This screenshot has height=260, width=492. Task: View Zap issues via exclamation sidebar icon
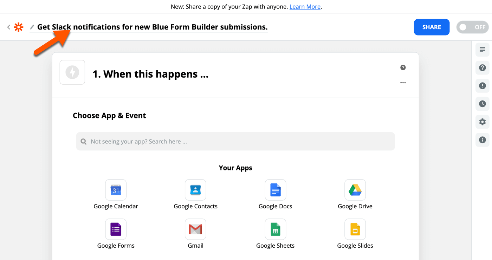pyautogui.click(x=482, y=86)
